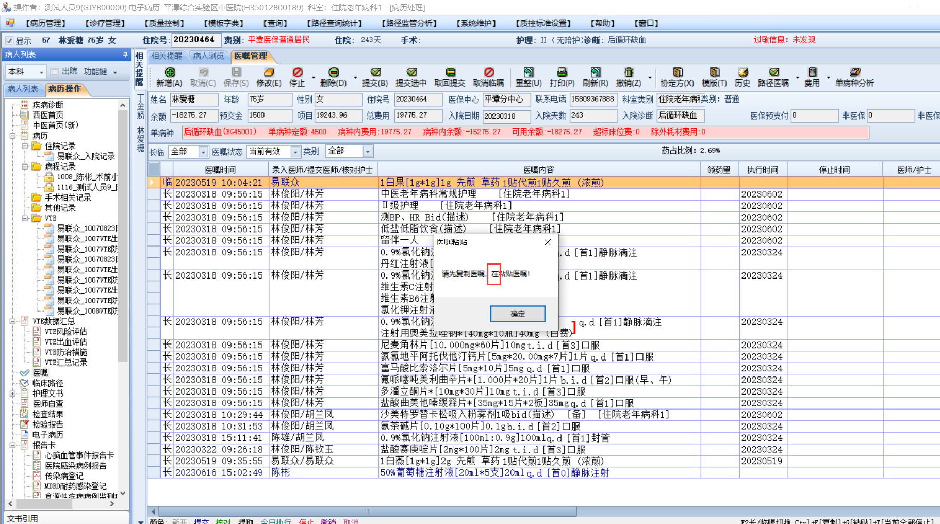Collapse the 病历 tree node

pyautogui.click(x=12, y=136)
